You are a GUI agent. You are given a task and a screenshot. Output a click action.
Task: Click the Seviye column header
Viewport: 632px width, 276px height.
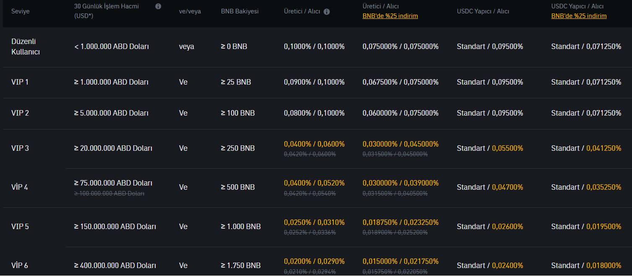21,11
